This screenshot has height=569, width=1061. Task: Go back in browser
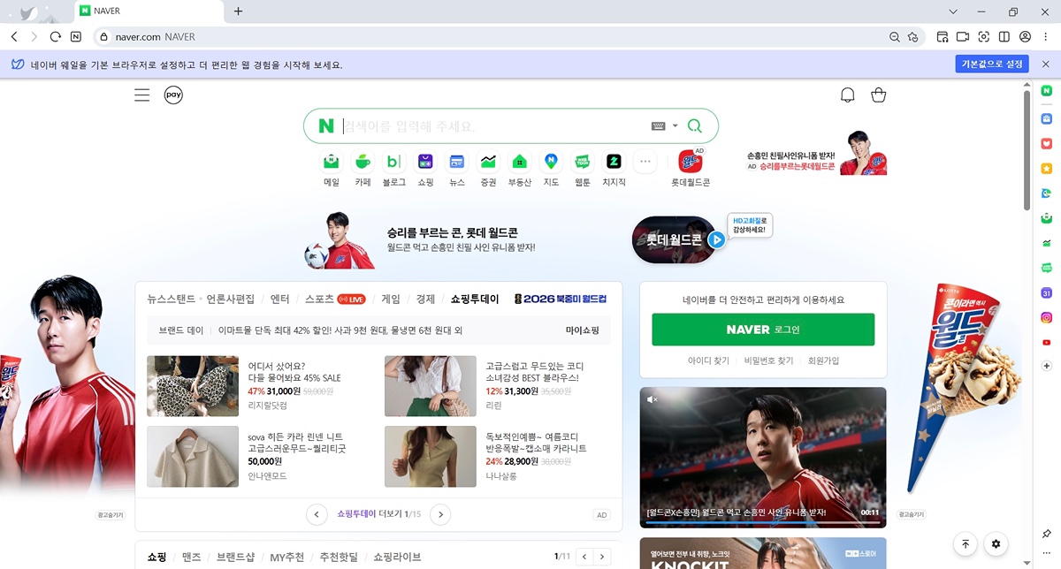pos(14,37)
